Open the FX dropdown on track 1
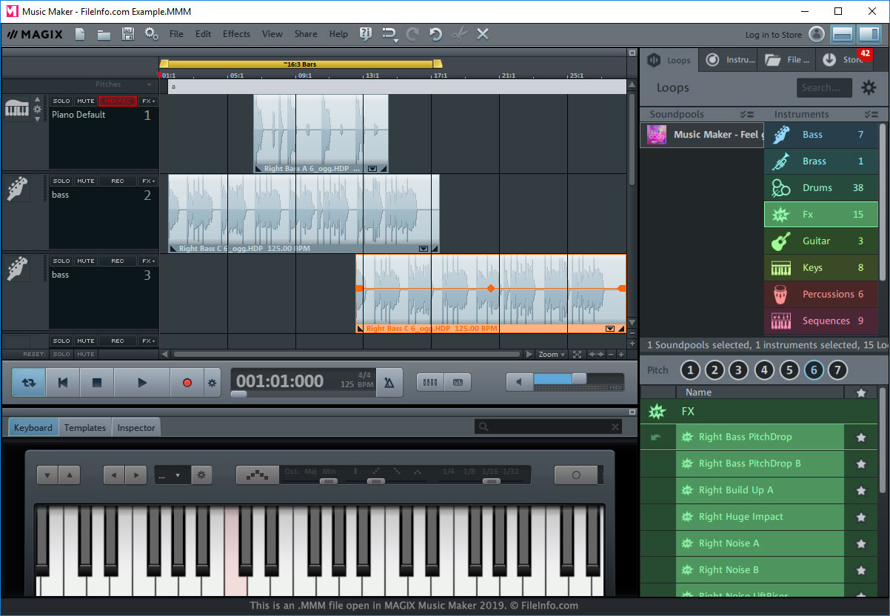 [148, 101]
